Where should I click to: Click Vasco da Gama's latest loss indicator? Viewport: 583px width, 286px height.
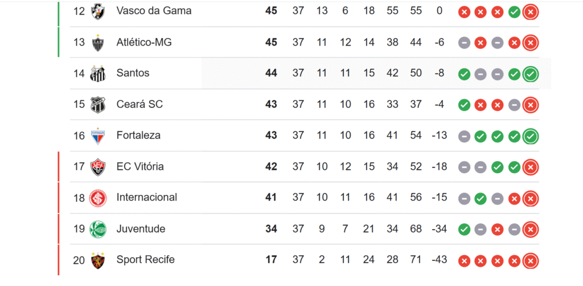pyautogui.click(x=531, y=12)
